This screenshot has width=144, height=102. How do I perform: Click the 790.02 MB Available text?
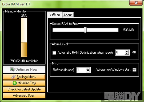pos(24,61)
